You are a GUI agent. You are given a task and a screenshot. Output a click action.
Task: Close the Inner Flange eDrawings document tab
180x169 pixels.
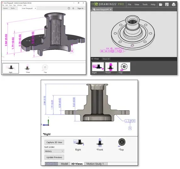click(x=111, y=9)
